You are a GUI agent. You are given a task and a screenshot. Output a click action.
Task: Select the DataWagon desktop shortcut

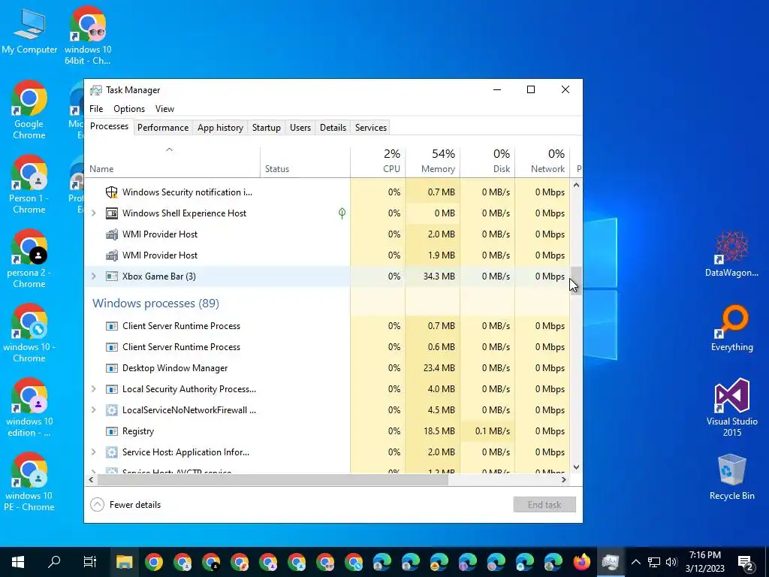coord(731,254)
